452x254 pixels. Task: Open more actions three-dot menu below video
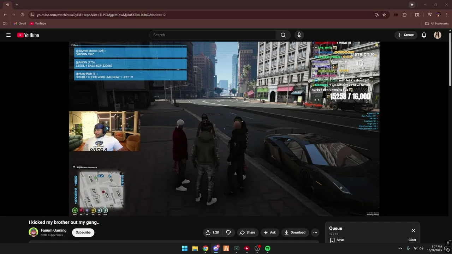pyautogui.click(x=315, y=232)
